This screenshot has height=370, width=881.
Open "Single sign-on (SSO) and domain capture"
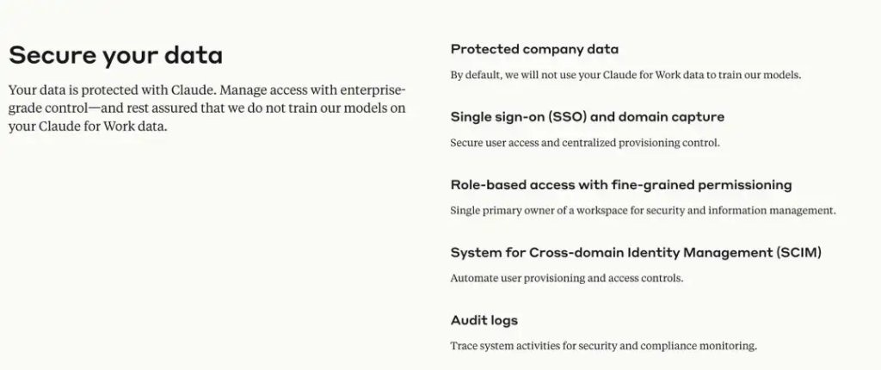pos(587,116)
